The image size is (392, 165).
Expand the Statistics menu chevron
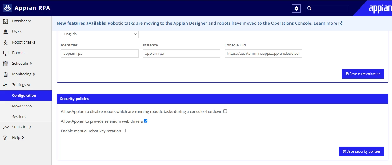30,127
